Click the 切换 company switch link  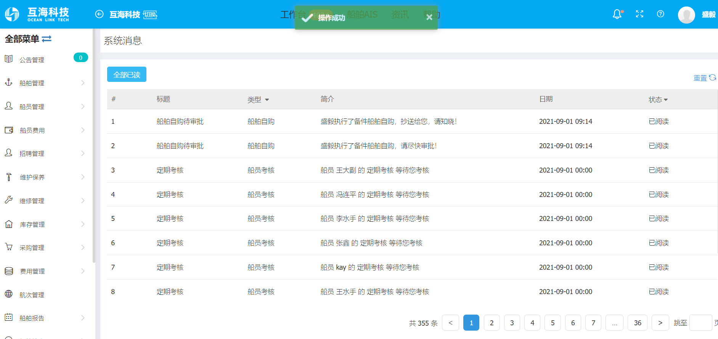[x=150, y=14]
